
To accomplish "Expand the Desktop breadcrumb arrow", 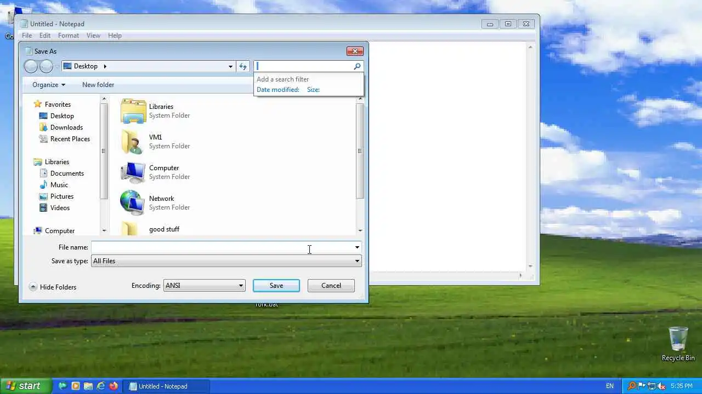I will pyautogui.click(x=105, y=66).
